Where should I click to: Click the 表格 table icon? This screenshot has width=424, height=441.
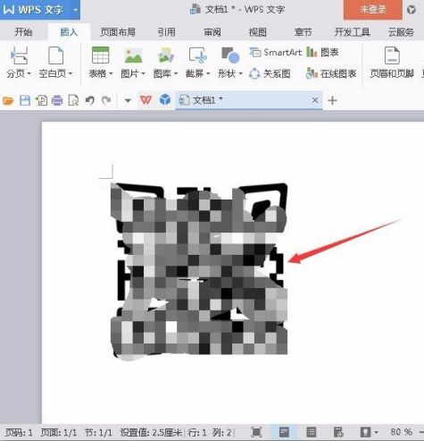(100, 55)
